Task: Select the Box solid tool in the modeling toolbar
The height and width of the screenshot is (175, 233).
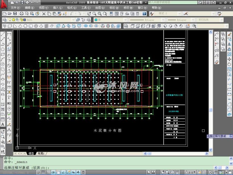Action: (10, 26)
